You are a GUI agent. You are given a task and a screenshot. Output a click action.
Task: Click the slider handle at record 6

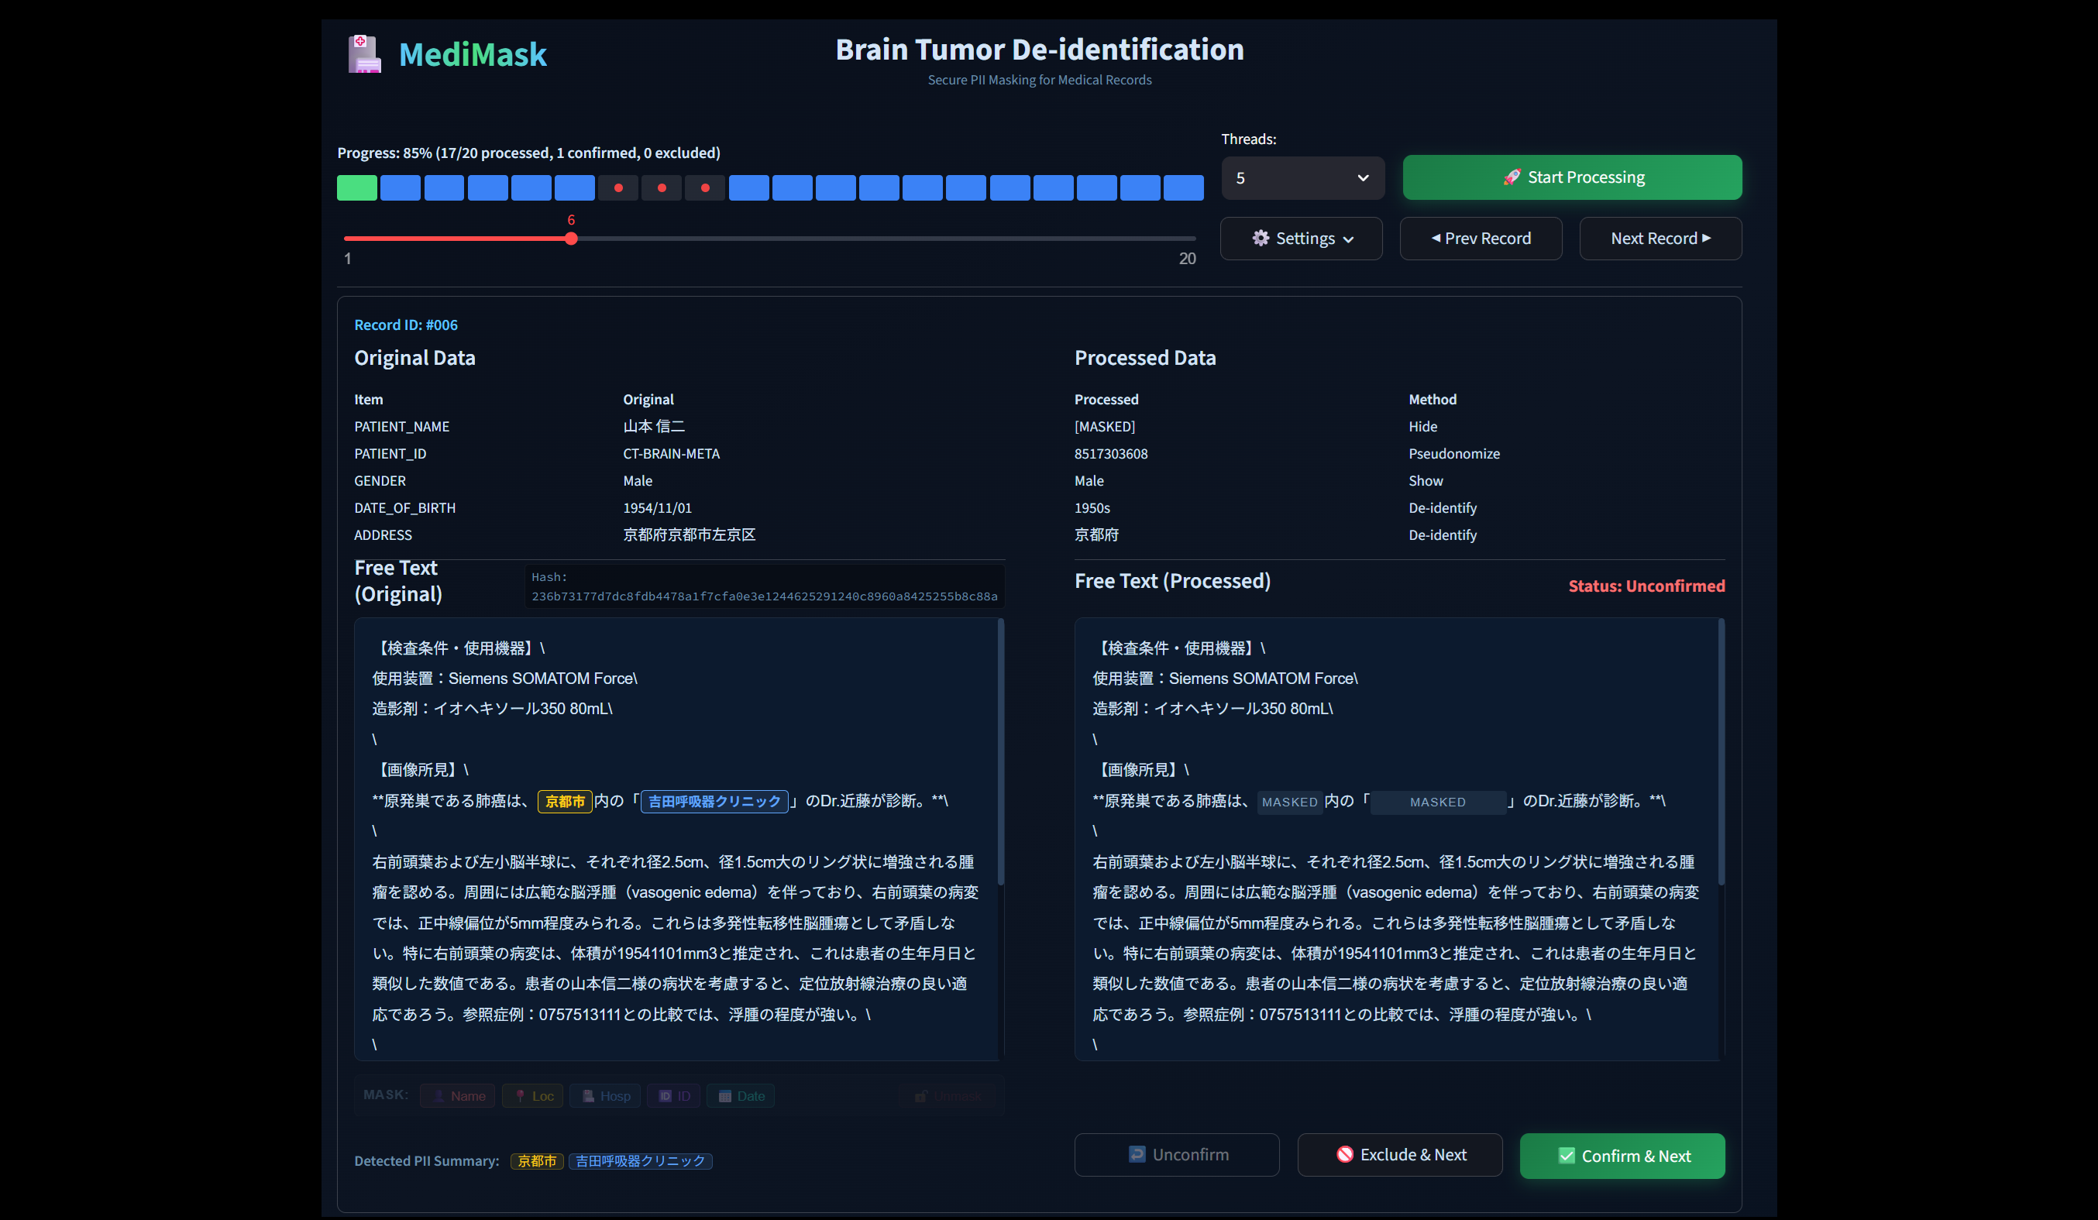[x=571, y=239]
